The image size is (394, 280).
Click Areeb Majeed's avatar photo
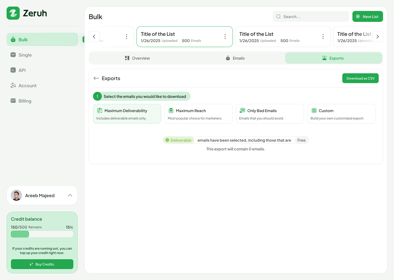point(16,195)
